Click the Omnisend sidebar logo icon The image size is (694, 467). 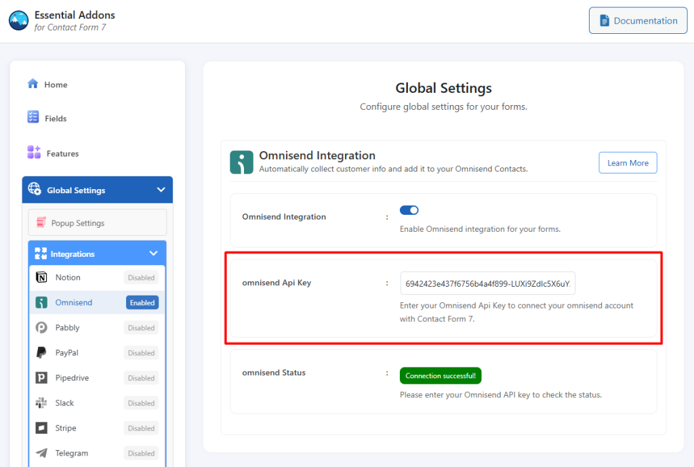coord(41,302)
